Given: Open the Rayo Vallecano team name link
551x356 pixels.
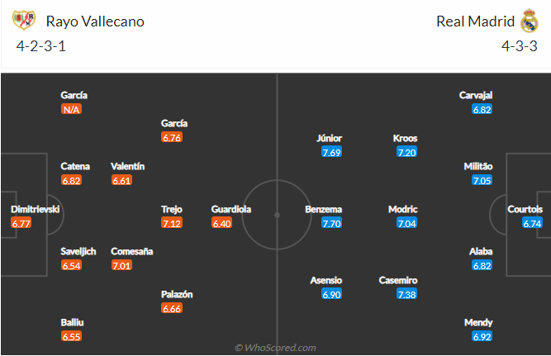Looking at the screenshot, I should click(95, 21).
